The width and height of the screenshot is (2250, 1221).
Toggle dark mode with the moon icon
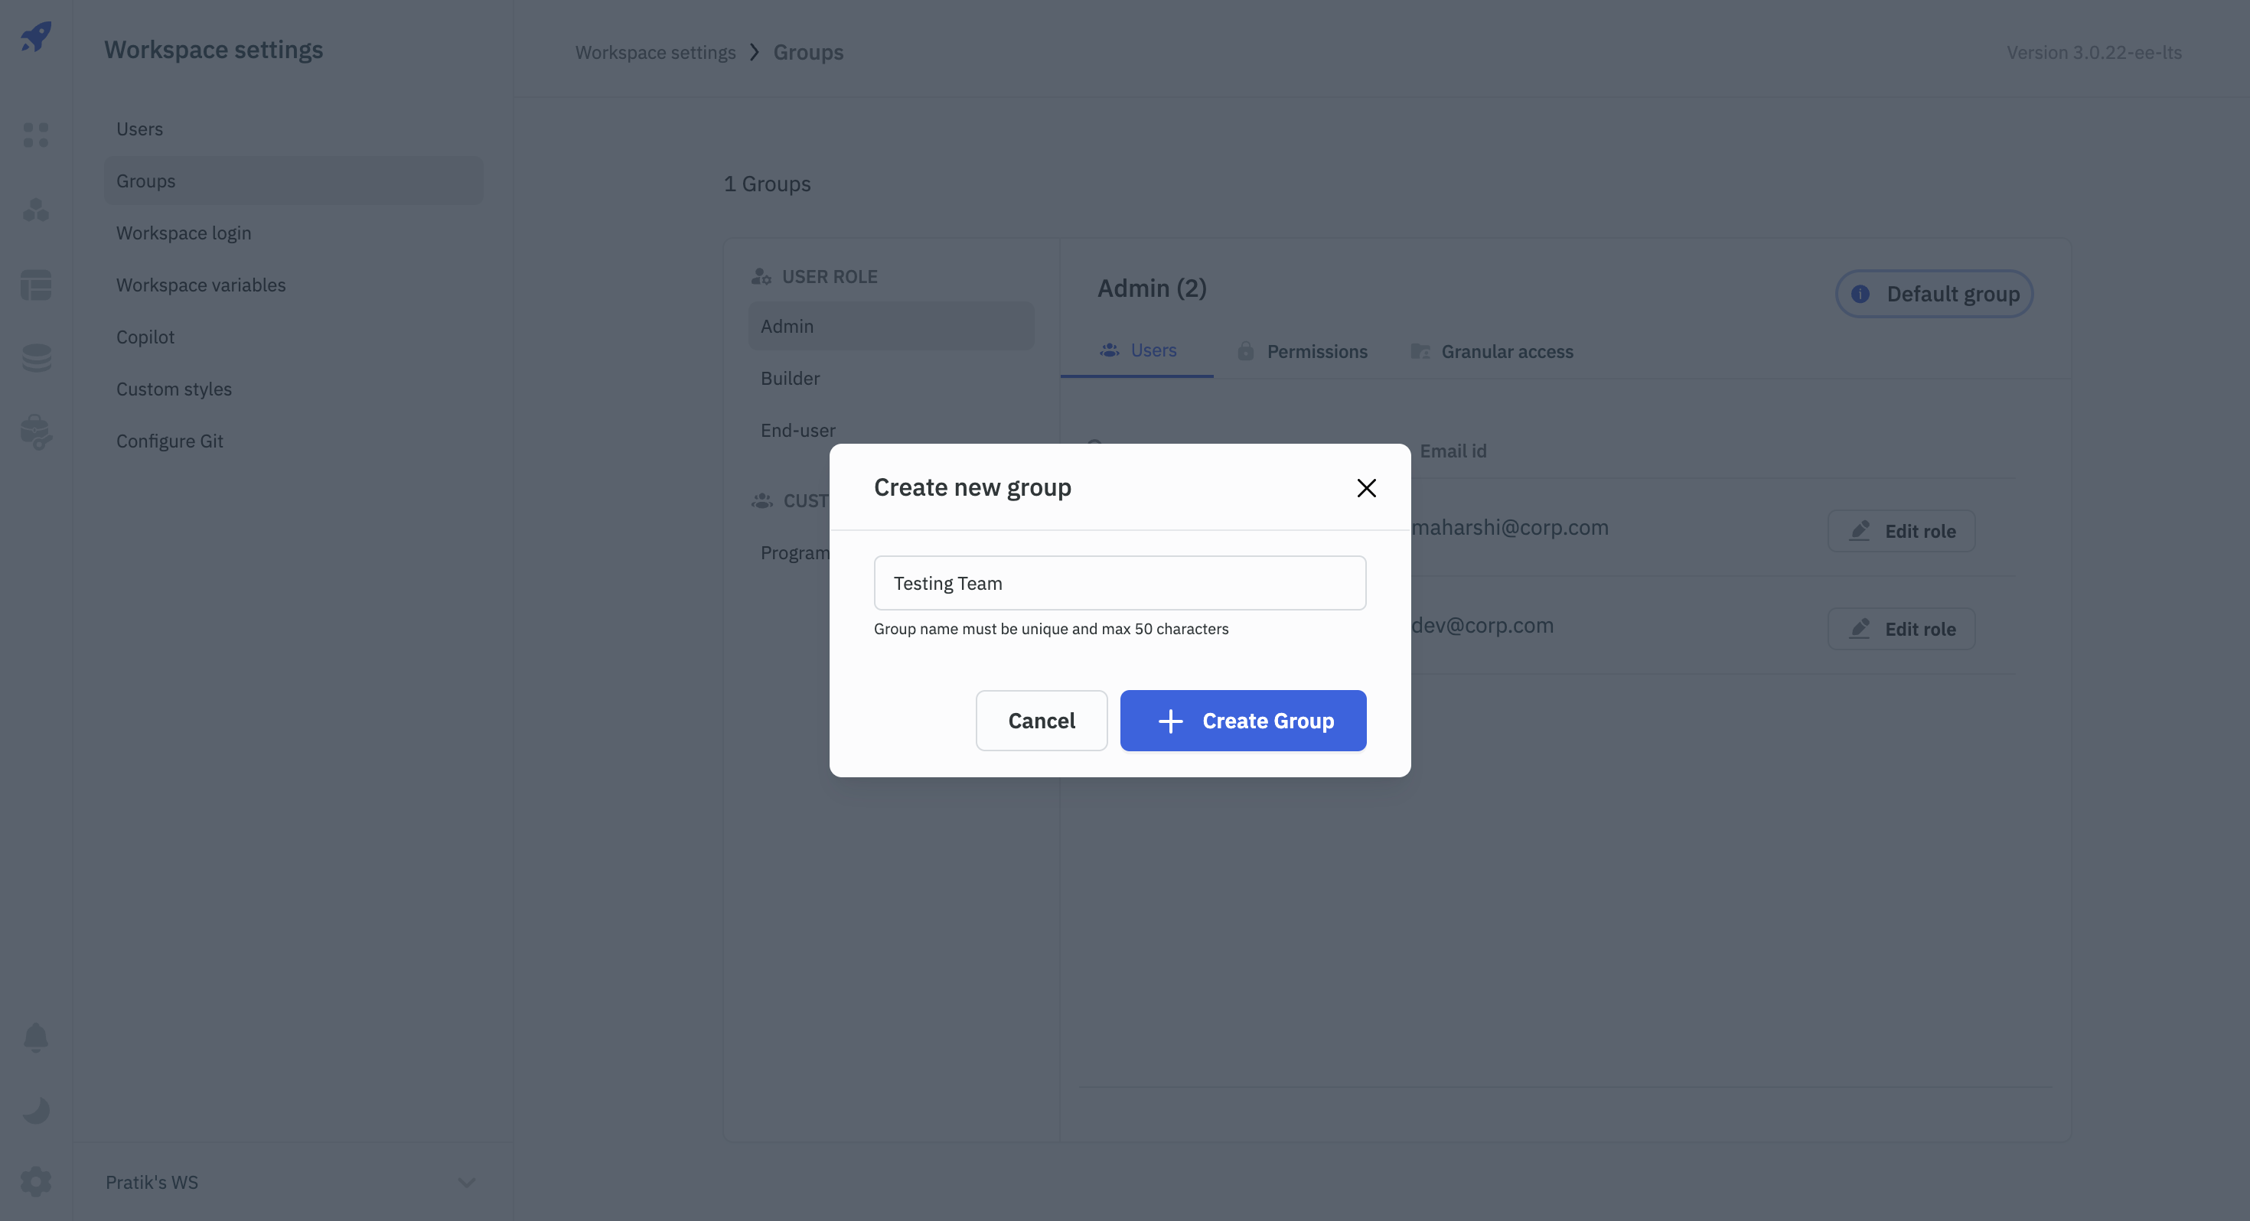click(x=35, y=1110)
